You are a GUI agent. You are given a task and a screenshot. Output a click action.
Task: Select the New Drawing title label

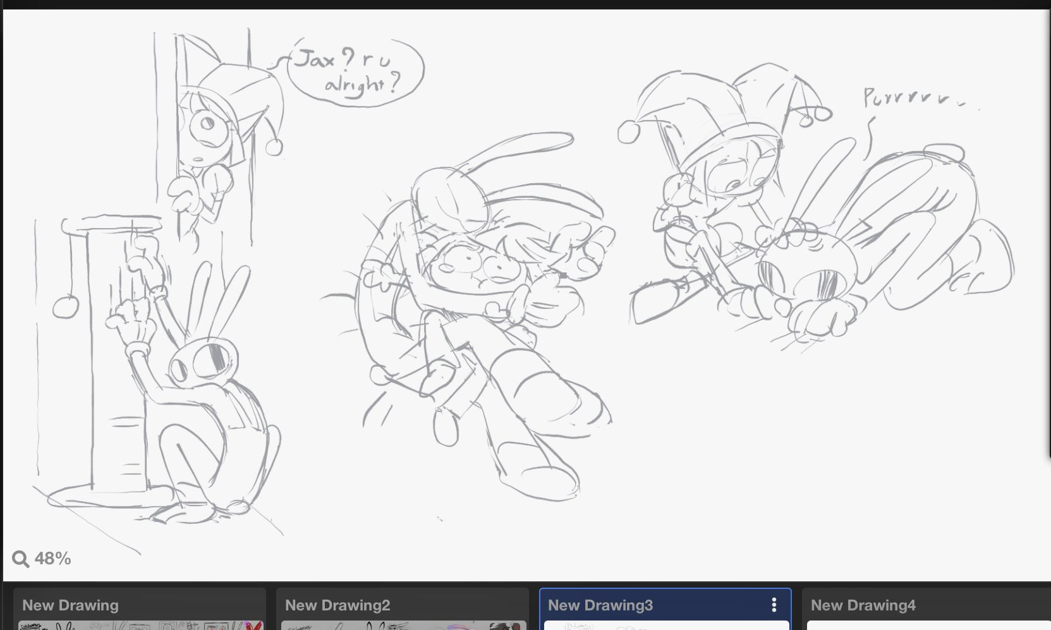click(70, 605)
